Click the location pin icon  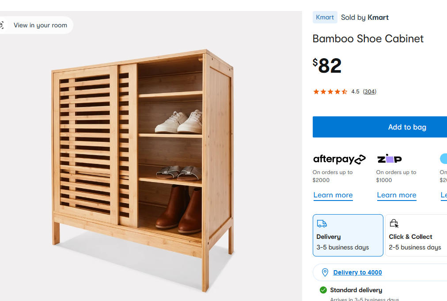coord(325,272)
